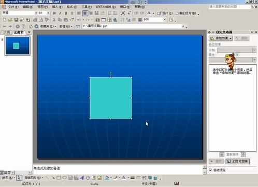The image size is (258, 187).
Task: Open Print Preview
Action: tap(41, 20)
